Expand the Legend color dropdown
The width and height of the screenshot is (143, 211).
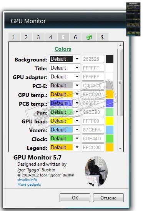tap(65, 147)
